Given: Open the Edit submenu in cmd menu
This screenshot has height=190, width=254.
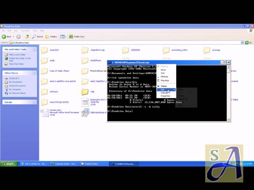Looking at the screenshot, I should click(166, 89).
